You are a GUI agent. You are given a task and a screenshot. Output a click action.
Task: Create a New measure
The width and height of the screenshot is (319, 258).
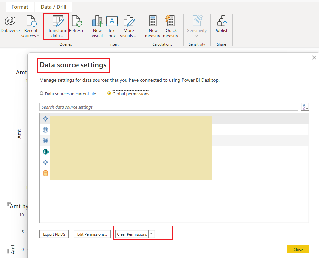153,27
